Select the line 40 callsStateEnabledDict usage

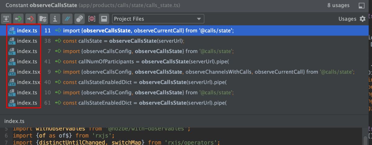pyautogui.click(x=184, y=82)
